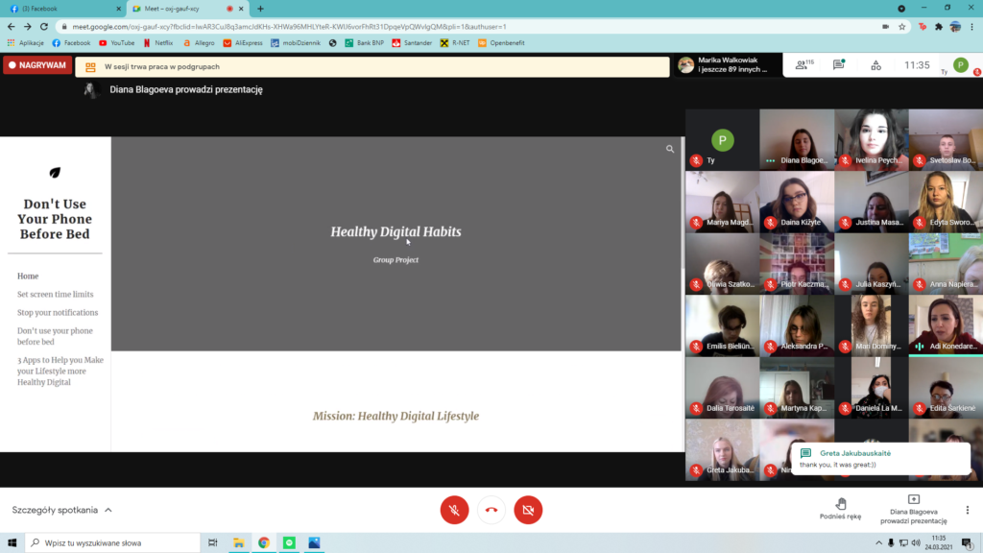Toggle the muted microphone button
This screenshot has height=553, width=983.
coord(454,510)
